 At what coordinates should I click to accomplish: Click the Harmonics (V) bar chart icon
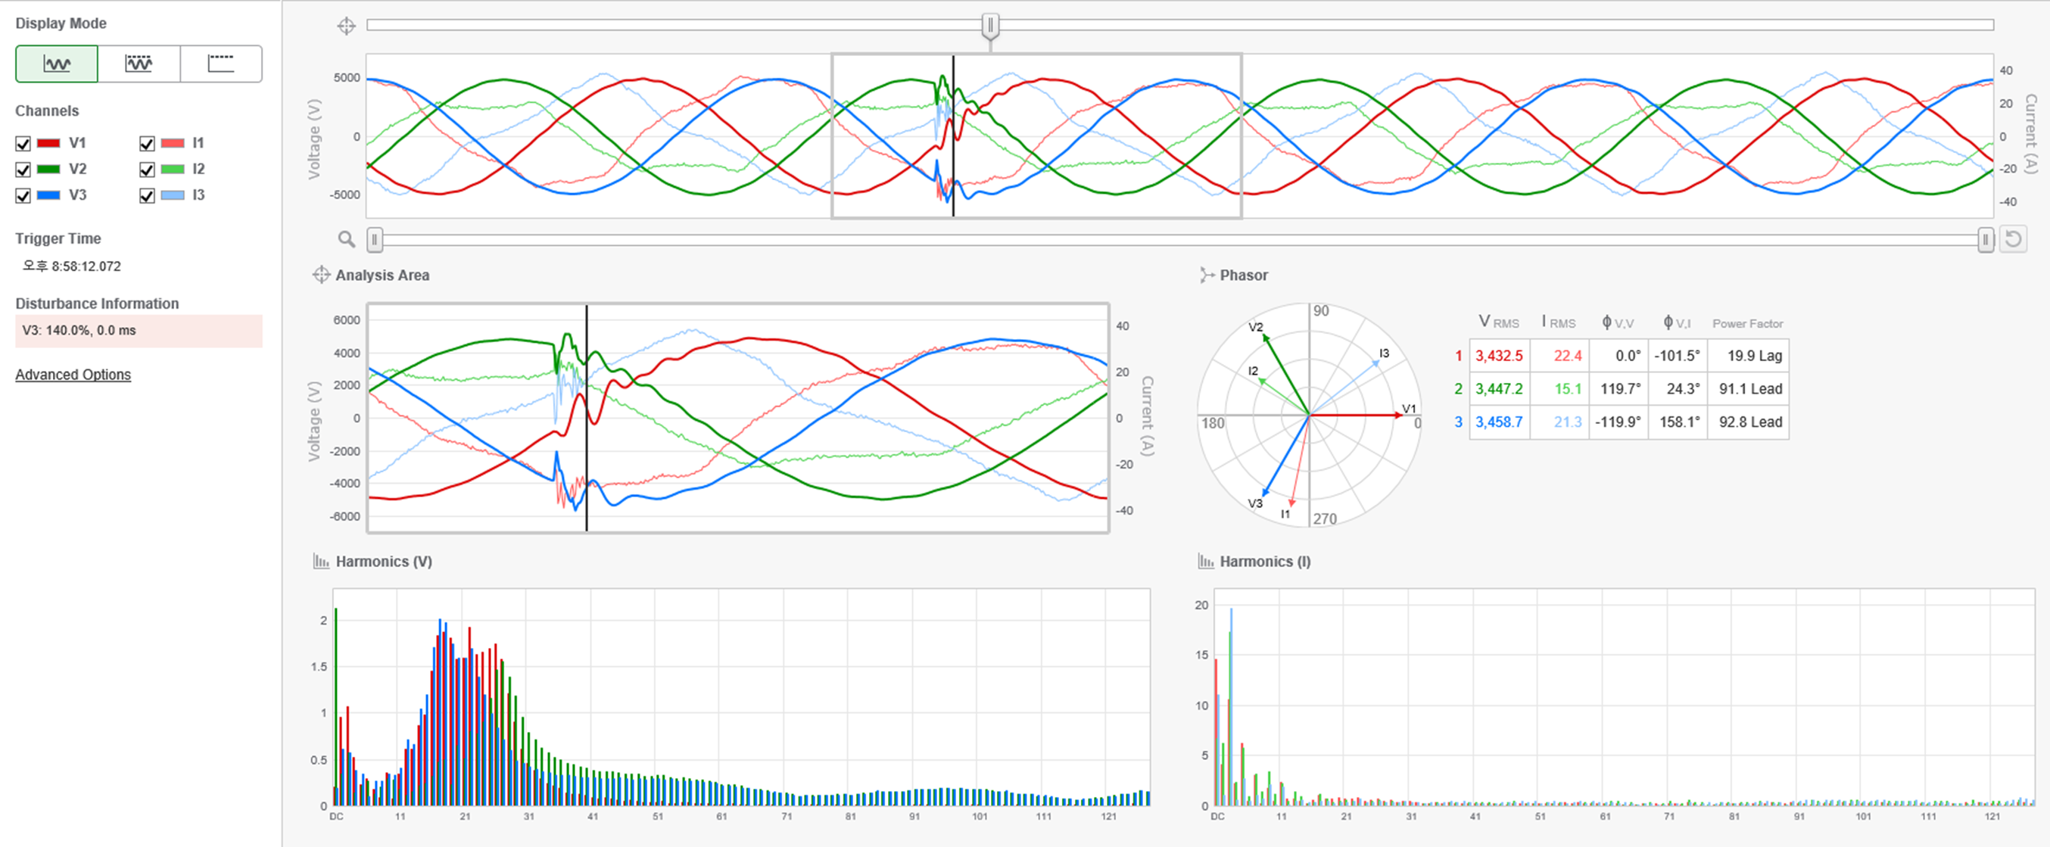pyautogui.click(x=321, y=562)
